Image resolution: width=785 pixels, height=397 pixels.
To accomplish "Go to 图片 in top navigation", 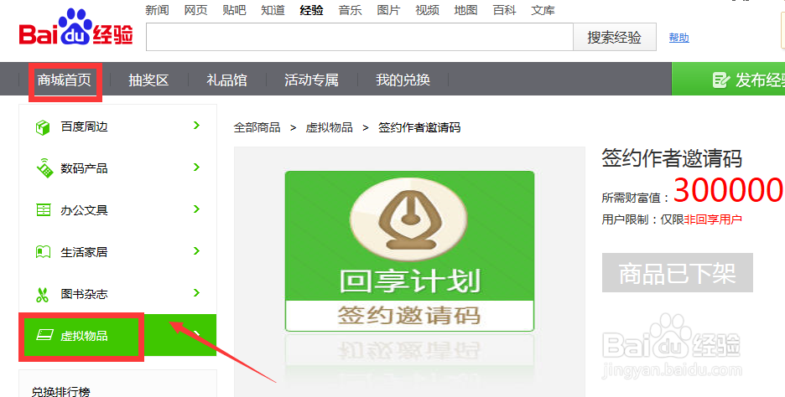I will pyautogui.click(x=388, y=10).
